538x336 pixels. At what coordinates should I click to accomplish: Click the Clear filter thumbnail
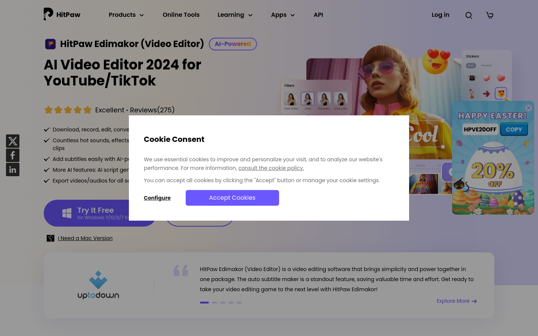(x=307, y=99)
